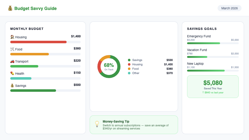Click the Housing budget progress bar
The image size is (249, 140).
(x=45, y=42)
